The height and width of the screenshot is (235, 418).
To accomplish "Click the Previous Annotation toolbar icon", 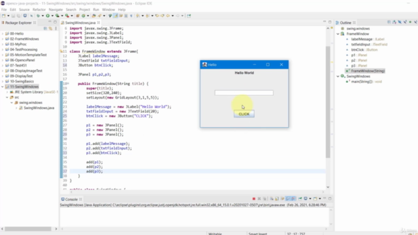I will 148,16.
